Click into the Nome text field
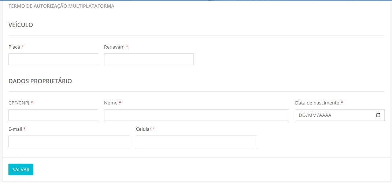Image resolution: width=392 pixels, height=183 pixels. click(x=196, y=115)
